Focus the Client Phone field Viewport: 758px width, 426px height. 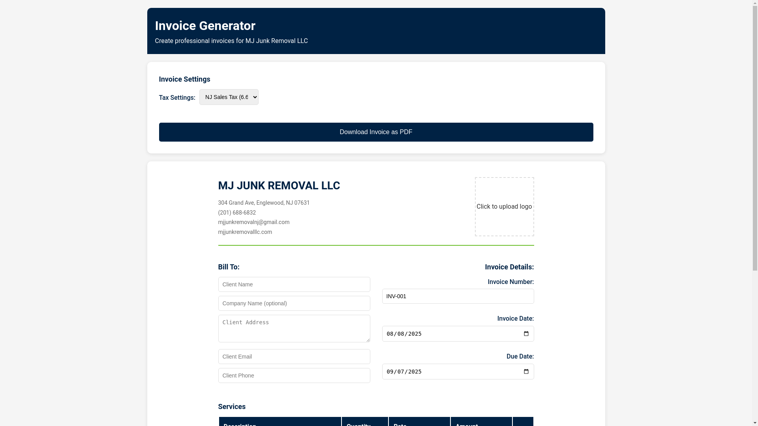pyautogui.click(x=294, y=376)
